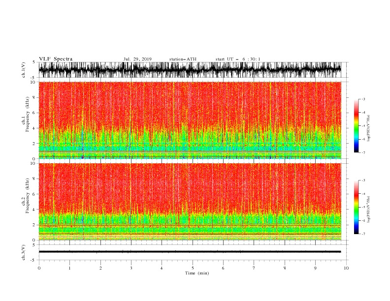The image size is (390, 301).
Task: Click the date text "Jul. 29, 2019"
Action: click(137, 59)
